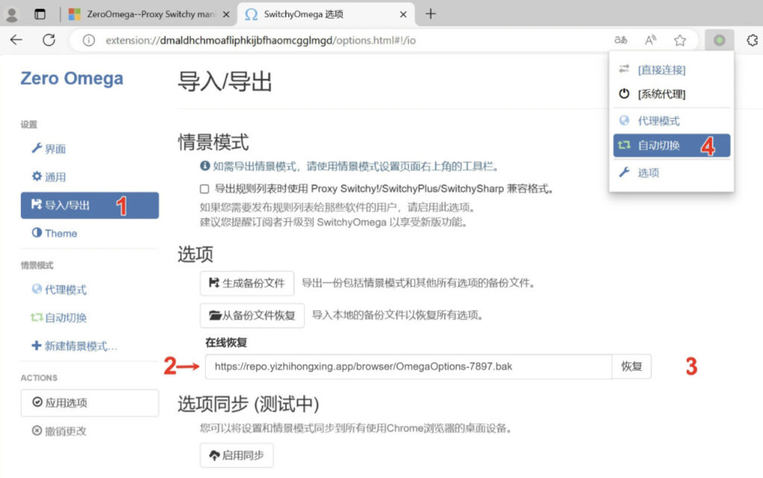Click the online restore URL input field
Screen dimensions: 763x478
tap(408, 366)
